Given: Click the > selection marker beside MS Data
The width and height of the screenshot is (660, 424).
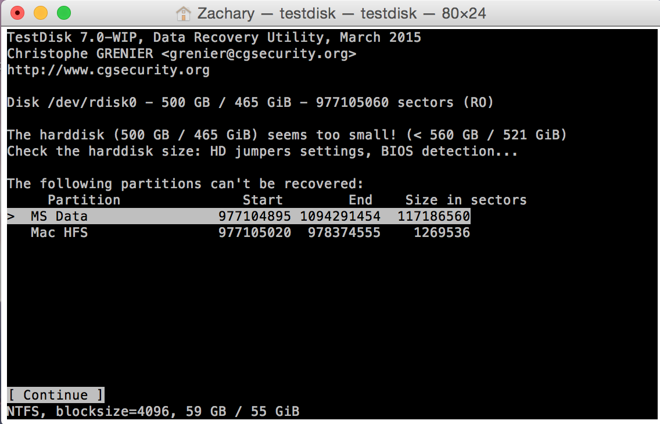Looking at the screenshot, I should coord(12,217).
